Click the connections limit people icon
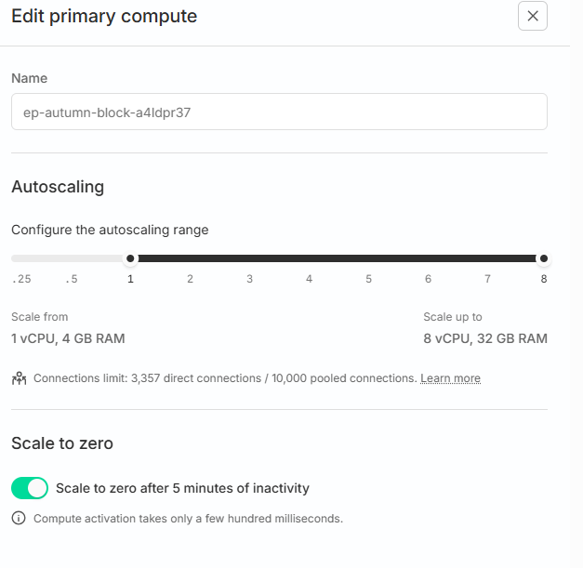583x568 pixels. tap(19, 378)
